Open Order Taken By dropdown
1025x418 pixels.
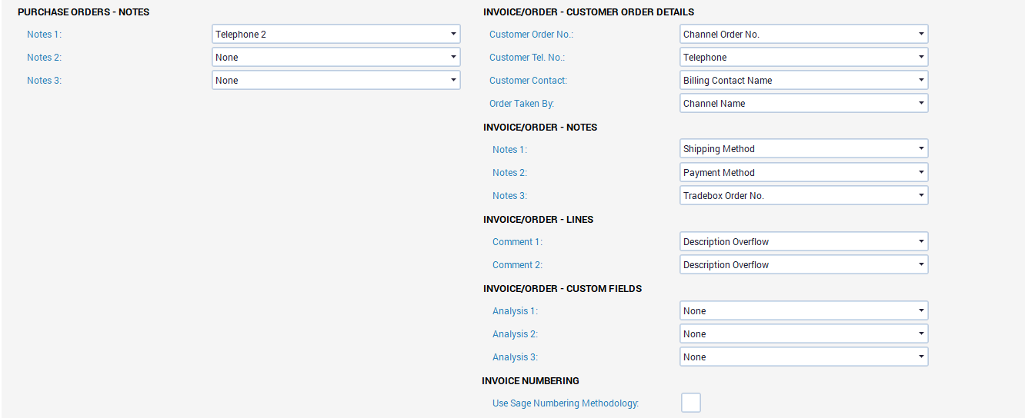[803, 104]
